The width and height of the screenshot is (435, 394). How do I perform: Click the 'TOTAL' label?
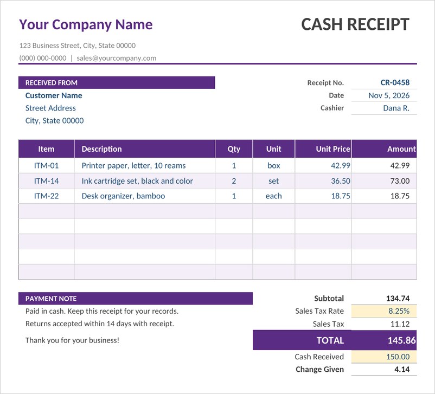330,340
